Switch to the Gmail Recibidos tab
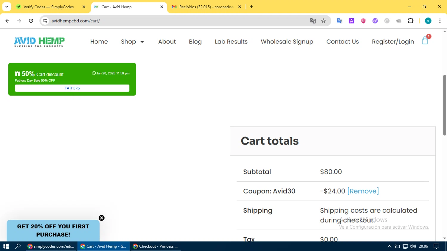Viewport: 447px width, 251px height. tap(206, 7)
